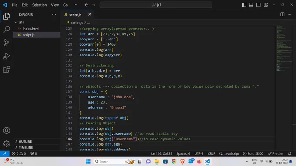Open editor More Actions ellipsis

[289, 14]
